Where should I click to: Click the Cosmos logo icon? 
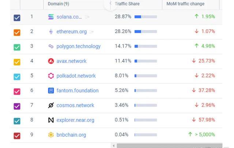click(51, 105)
